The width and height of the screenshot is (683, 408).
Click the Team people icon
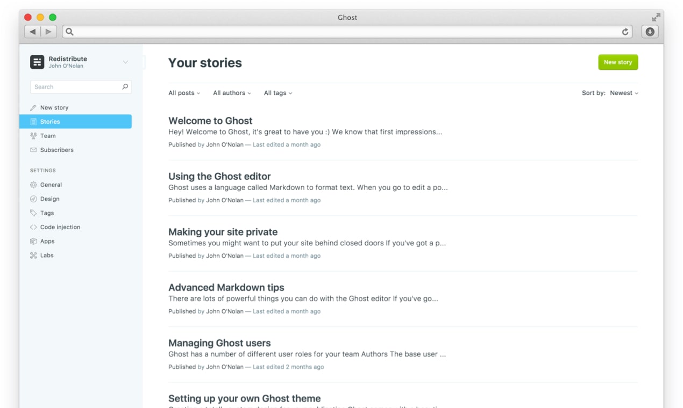pyautogui.click(x=33, y=136)
